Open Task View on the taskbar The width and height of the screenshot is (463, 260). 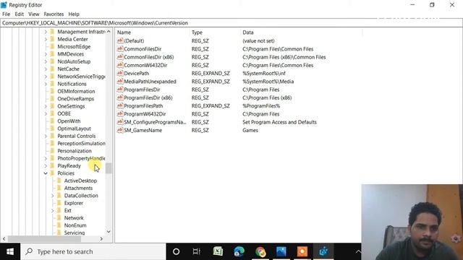(196, 251)
